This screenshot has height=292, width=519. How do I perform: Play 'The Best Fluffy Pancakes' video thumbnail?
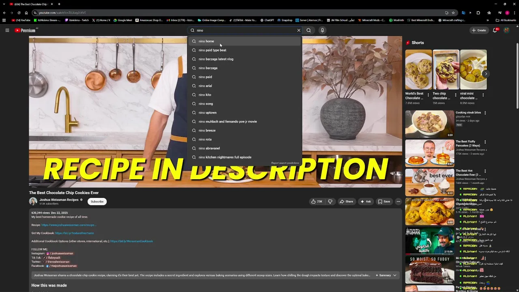[x=429, y=153]
